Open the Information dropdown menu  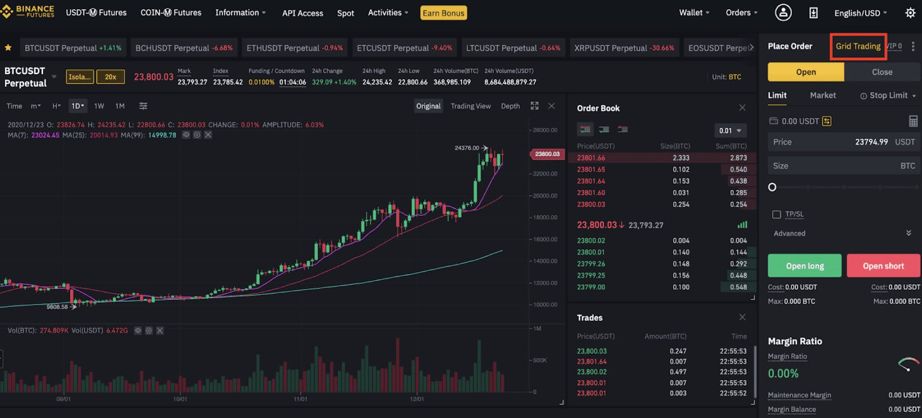pos(240,12)
